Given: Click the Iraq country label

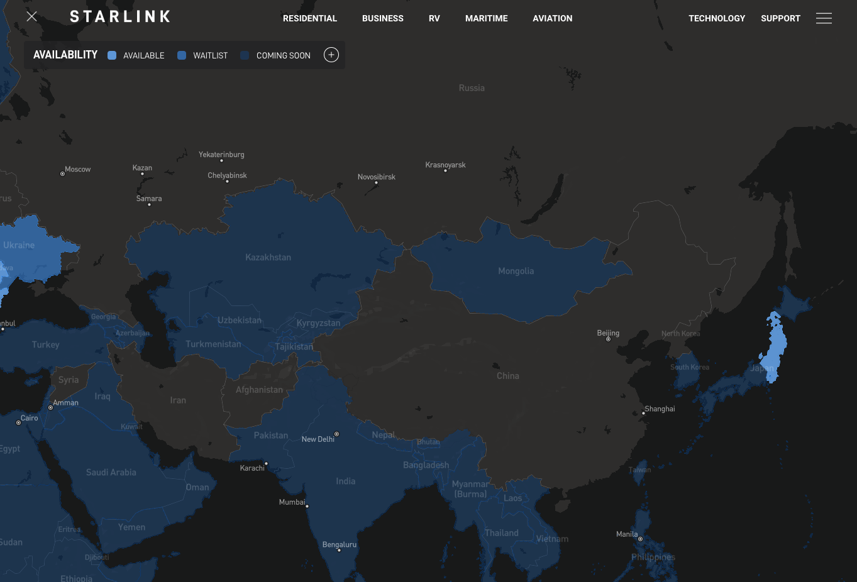Looking at the screenshot, I should tap(102, 397).
